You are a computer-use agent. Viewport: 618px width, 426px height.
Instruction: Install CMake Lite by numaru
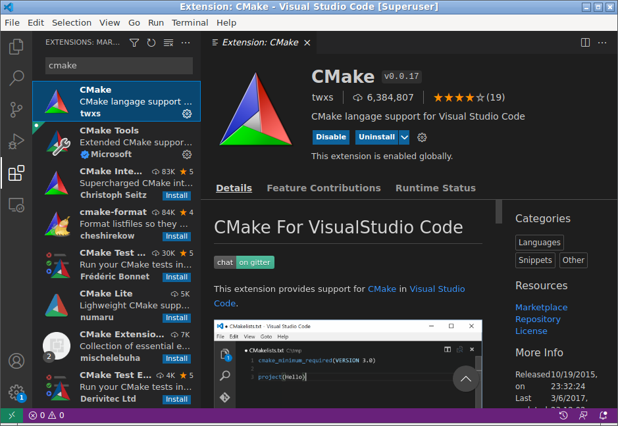pyautogui.click(x=176, y=318)
